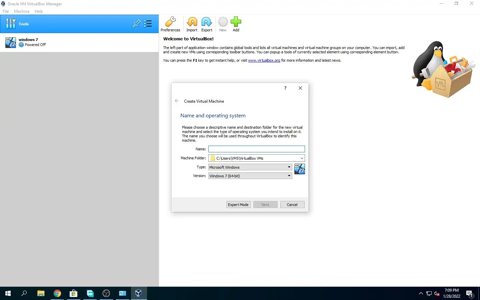
Task: Open File Explorer from taskbar
Action: (x=41, y=293)
